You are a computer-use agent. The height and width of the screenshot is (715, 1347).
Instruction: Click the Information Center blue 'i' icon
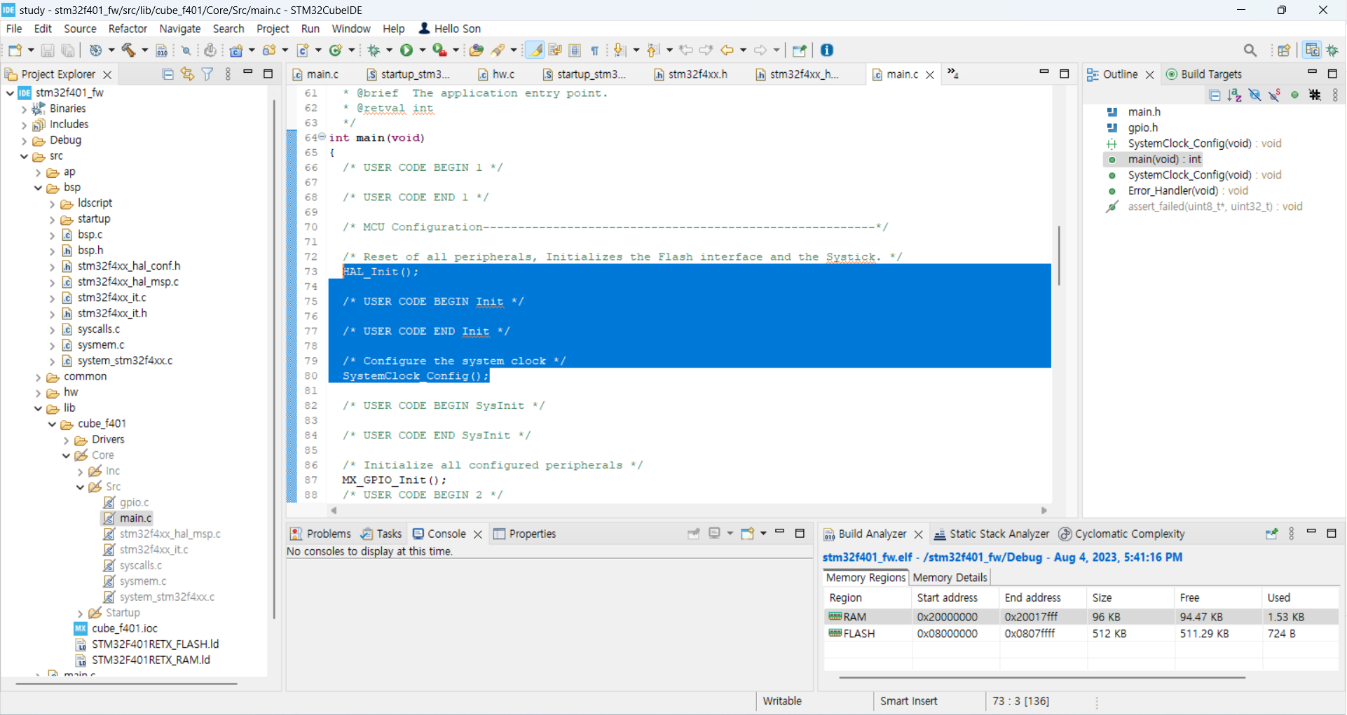827,50
